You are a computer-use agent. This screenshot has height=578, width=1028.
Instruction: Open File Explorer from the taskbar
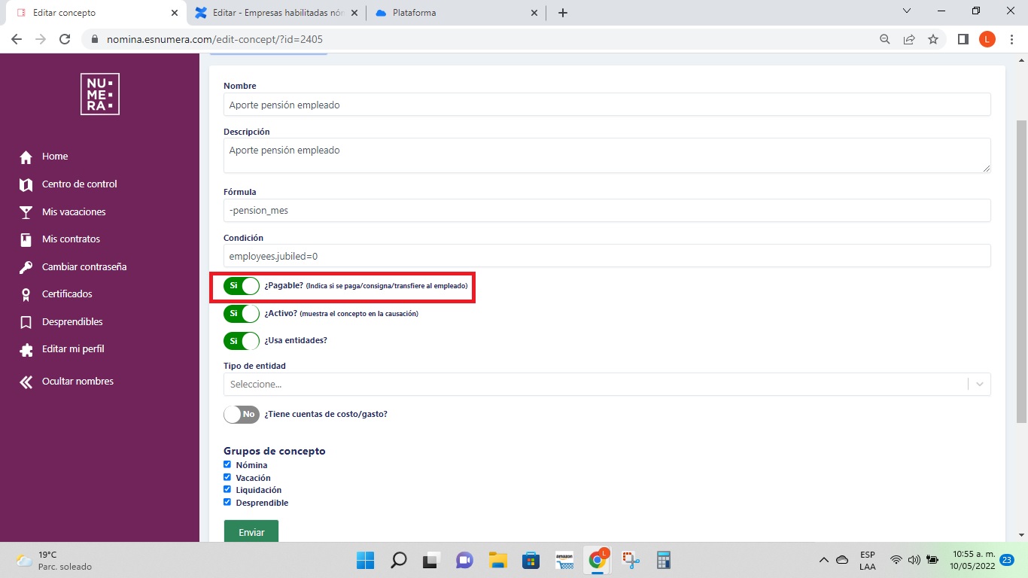tap(497, 560)
